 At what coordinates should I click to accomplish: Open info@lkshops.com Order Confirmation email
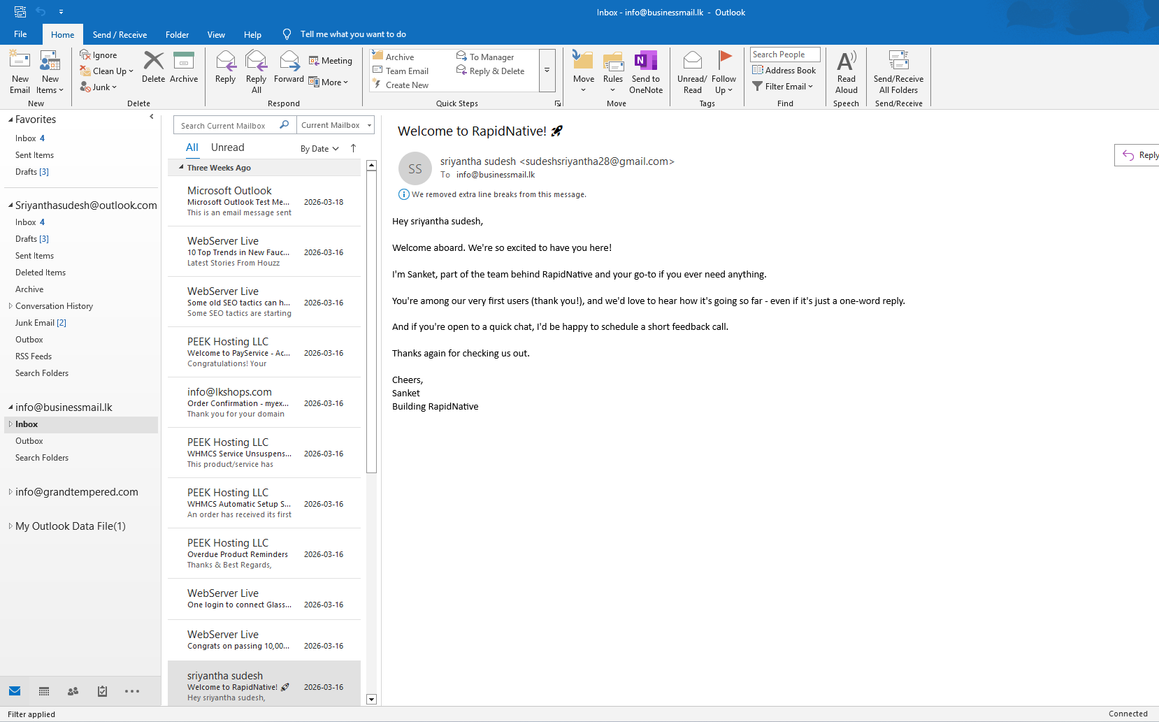264,403
